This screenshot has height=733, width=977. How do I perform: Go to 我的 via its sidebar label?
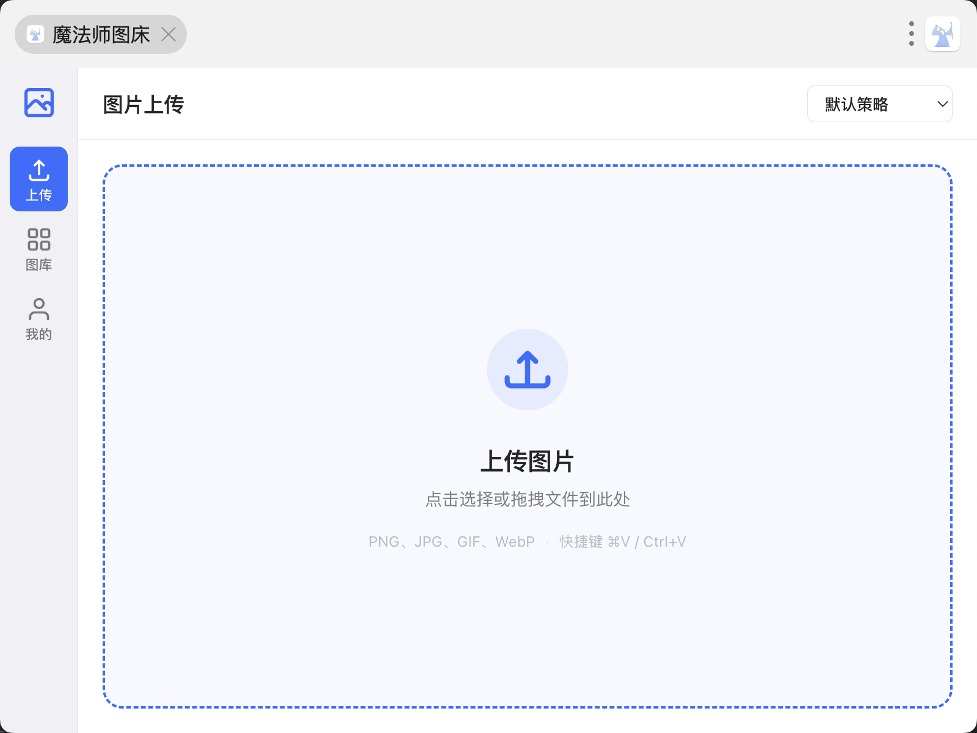pos(38,334)
